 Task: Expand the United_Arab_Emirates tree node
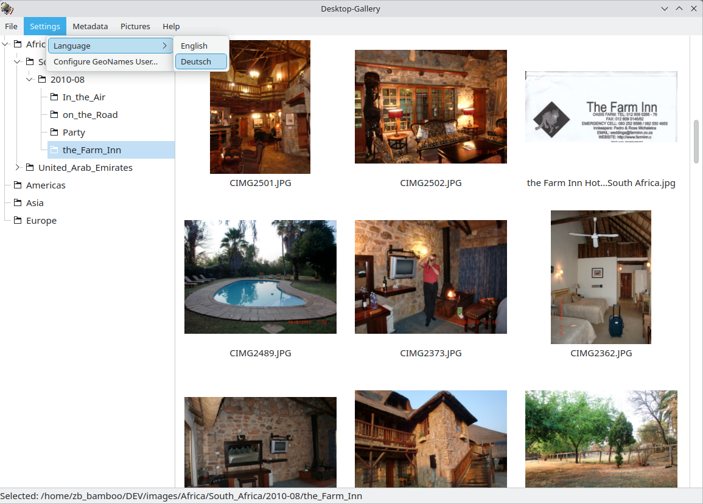pyautogui.click(x=18, y=168)
